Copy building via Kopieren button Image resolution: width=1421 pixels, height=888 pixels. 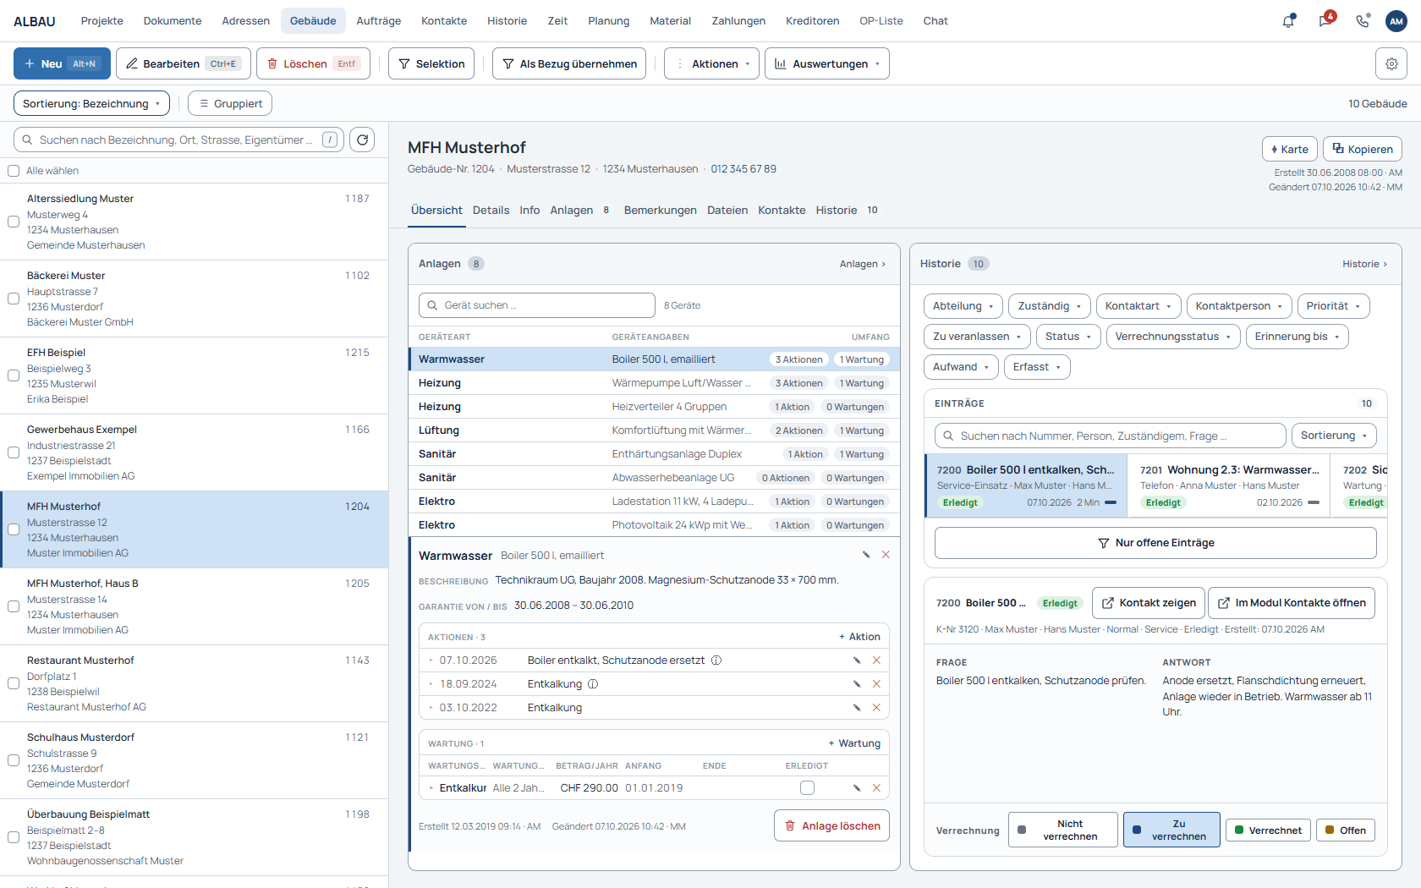tap(1363, 149)
